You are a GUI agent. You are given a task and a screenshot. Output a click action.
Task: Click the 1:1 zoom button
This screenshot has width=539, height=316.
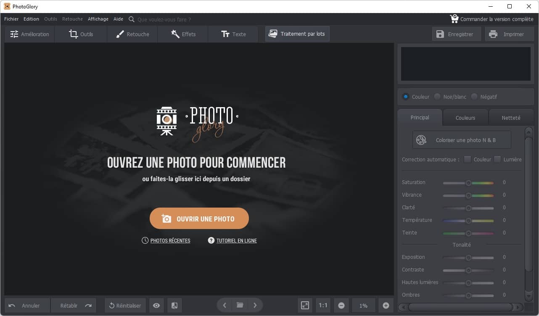pos(323,305)
